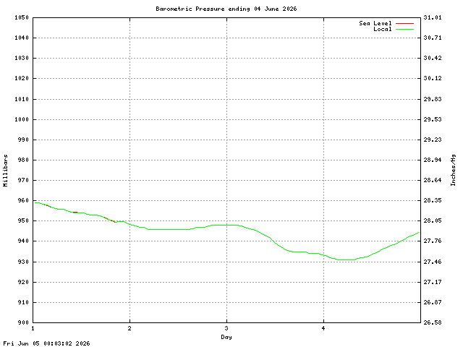Click the 27.76 inches tick label
Viewport: 463px width, 347px height.
pos(433,241)
